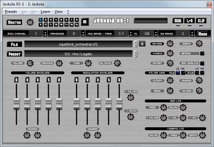Click the Modulation Envelope Release slider handle

119,104
